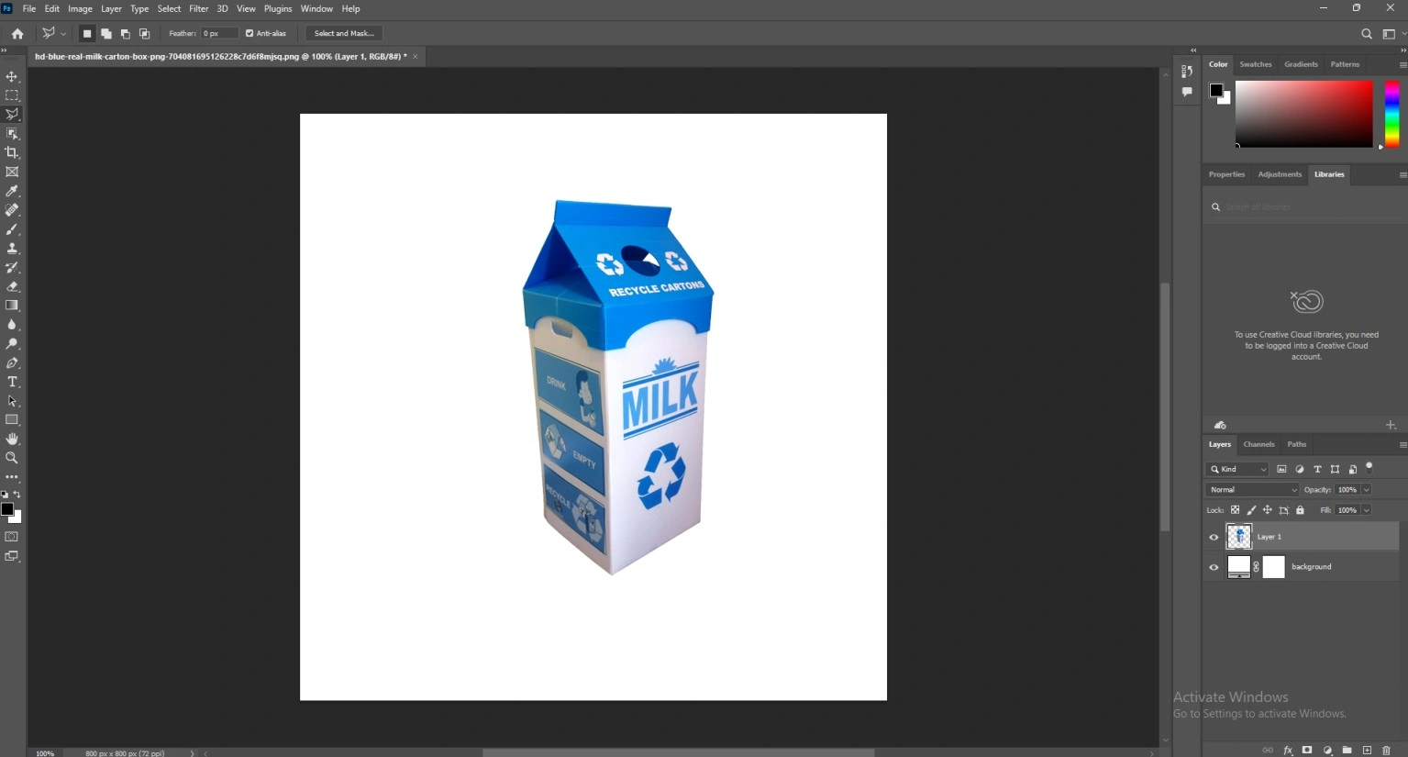
Task: Select the Hand tool
Action: click(x=12, y=440)
